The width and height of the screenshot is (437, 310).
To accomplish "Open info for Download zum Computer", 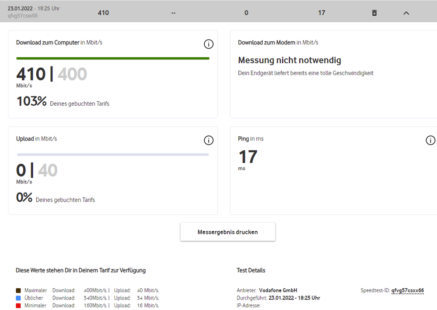I will 209,44.
